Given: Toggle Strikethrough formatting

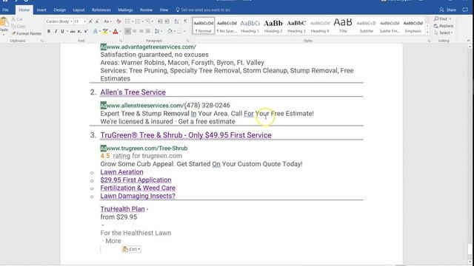Looking at the screenshot, I should [73, 31].
